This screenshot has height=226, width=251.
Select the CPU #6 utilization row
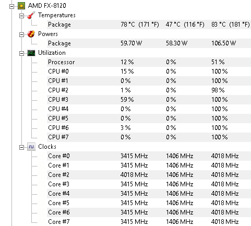tap(149, 128)
